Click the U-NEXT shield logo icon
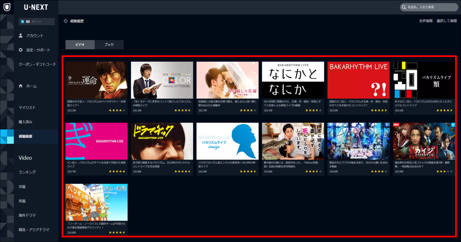The image size is (461, 242). pos(7,7)
